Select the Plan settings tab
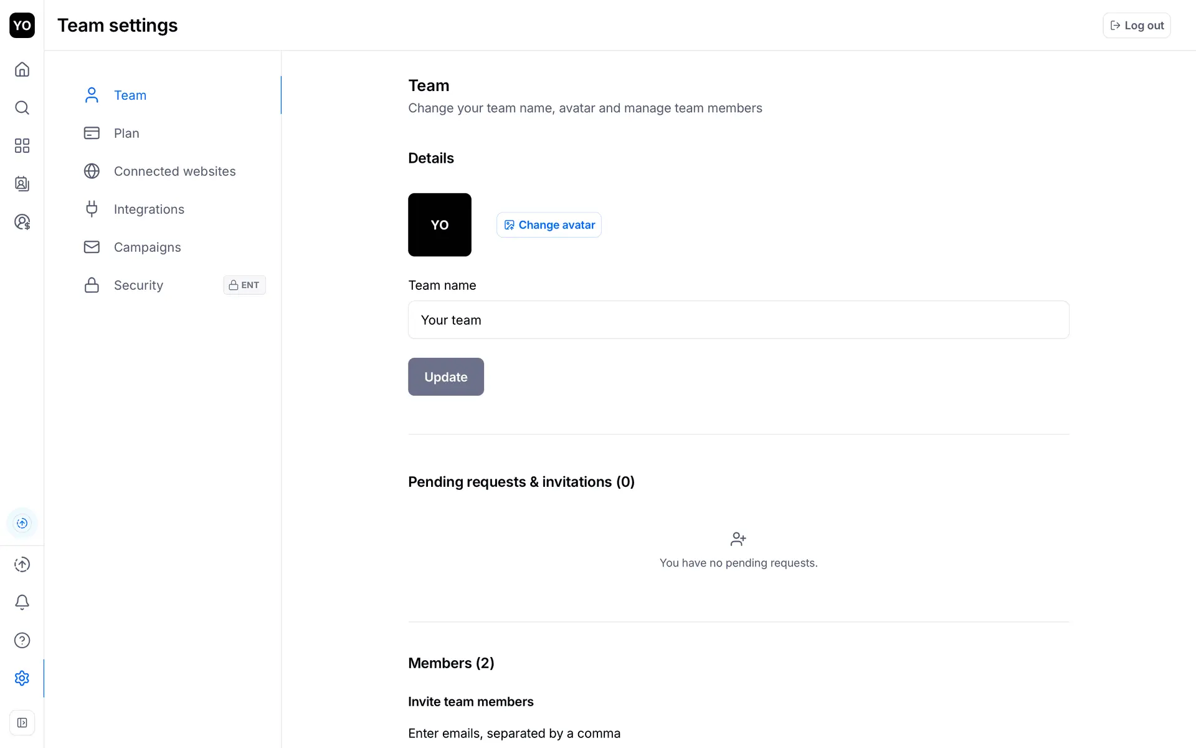1196x748 pixels. point(126,133)
